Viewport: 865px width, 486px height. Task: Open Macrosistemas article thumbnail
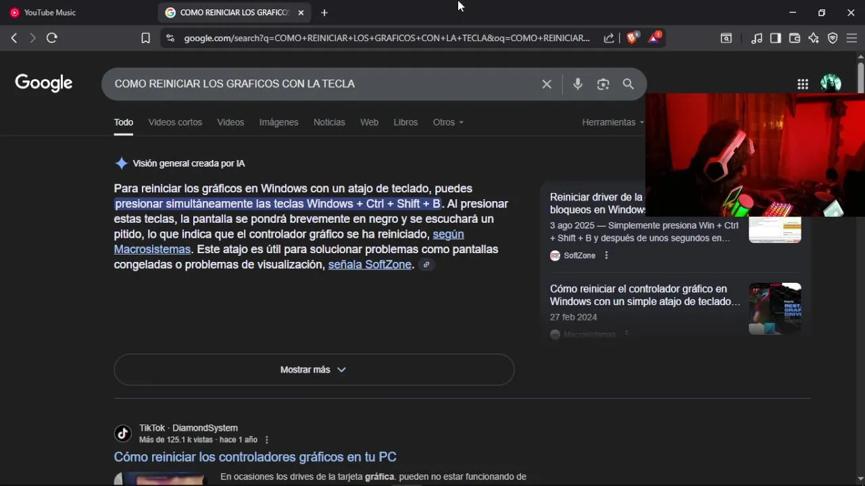[x=774, y=308]
